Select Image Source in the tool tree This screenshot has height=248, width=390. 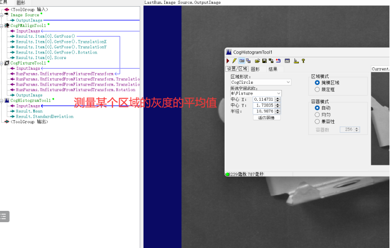(25, 15)
